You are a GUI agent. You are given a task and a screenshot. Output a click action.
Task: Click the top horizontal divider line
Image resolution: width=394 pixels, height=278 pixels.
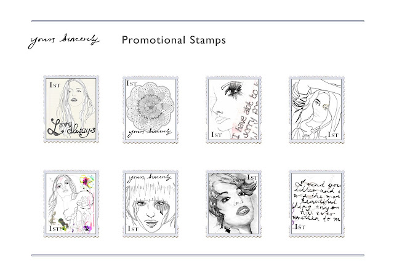pos(198,21)
